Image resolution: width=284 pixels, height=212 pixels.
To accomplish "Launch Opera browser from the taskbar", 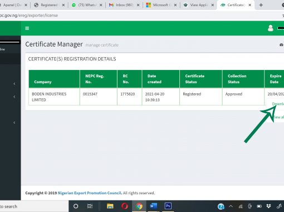I will (x=125, y=206).
